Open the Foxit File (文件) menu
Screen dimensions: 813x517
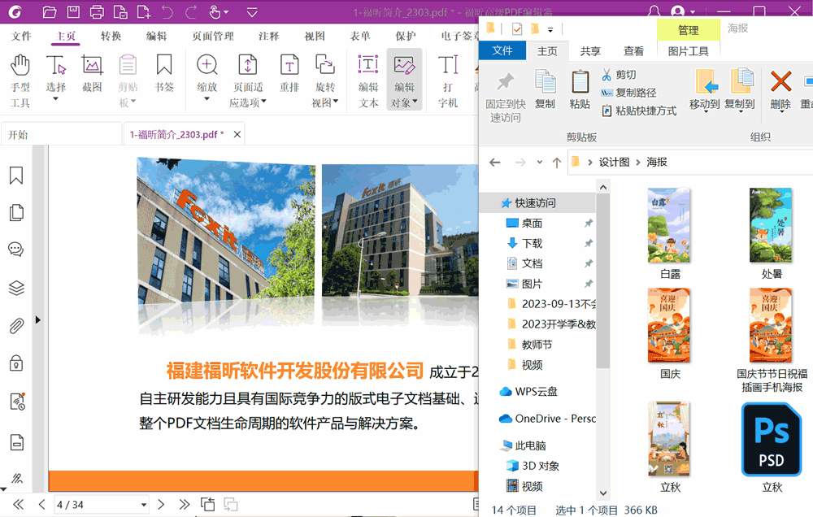(x=21, y=36)
